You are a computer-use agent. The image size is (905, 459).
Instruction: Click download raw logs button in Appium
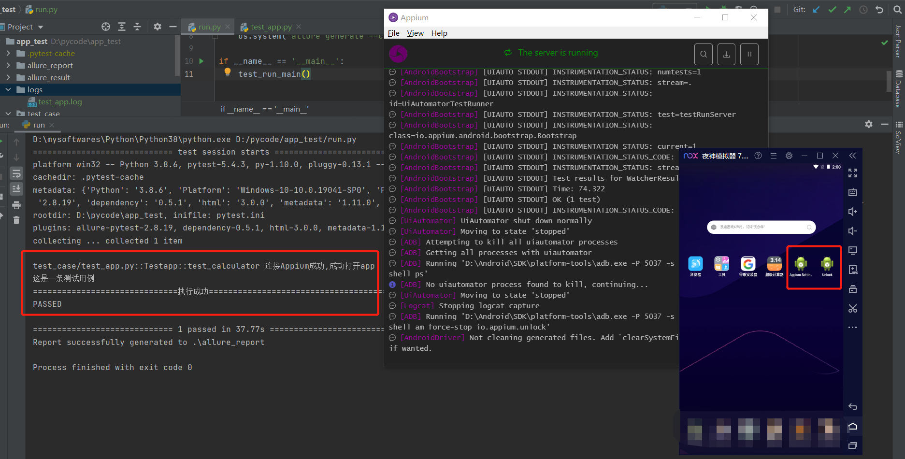click(726, 54)
